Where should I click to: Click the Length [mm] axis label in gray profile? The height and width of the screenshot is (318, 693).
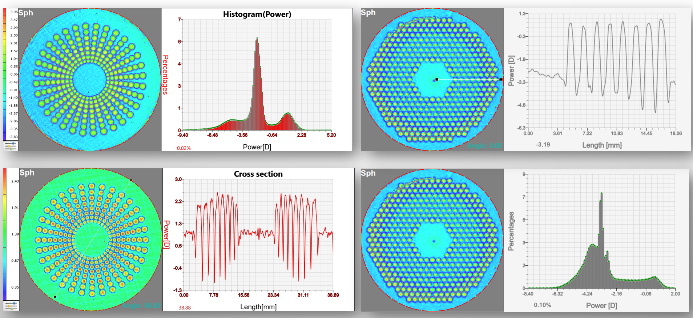coord(602,145)
